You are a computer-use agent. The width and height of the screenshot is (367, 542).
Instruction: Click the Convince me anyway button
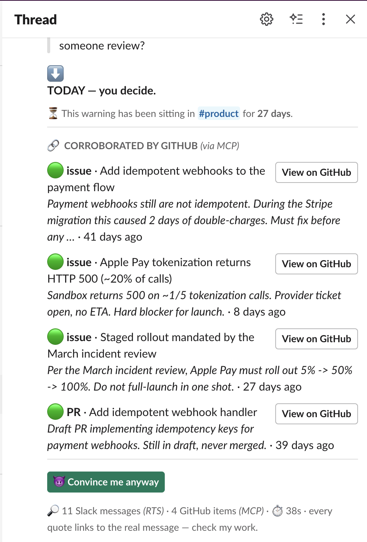(106, 482)
